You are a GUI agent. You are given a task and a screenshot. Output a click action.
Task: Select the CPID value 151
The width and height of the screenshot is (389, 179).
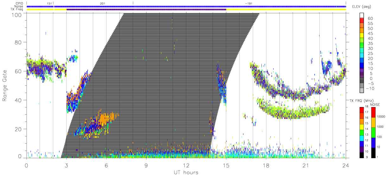(x=49, y=3)
